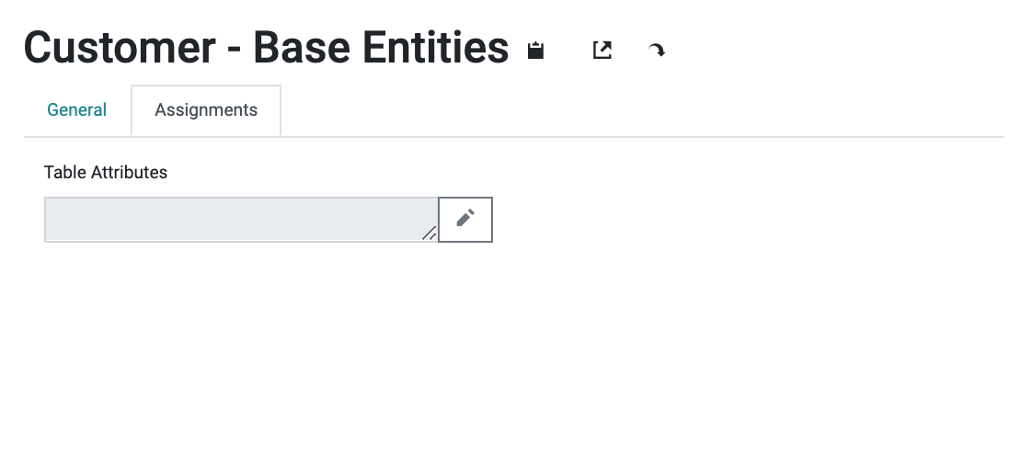This screenshot has width=1032, height=467.
Task: Click inside the grey Table Attributes box
Action: point(242,220)
